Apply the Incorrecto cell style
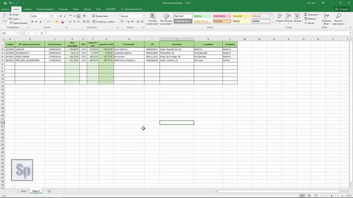This screenshot has height=198, width=353. click(222, 16)
